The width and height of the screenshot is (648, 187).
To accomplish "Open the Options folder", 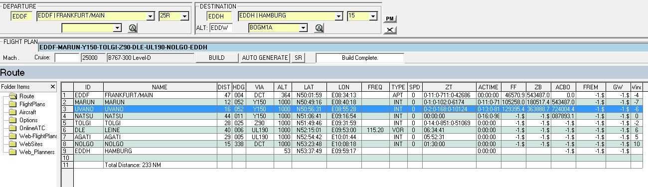I will [28, 120].
